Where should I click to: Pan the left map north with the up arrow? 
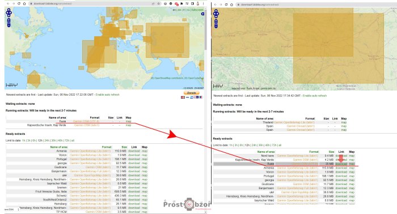click(9, 10)
